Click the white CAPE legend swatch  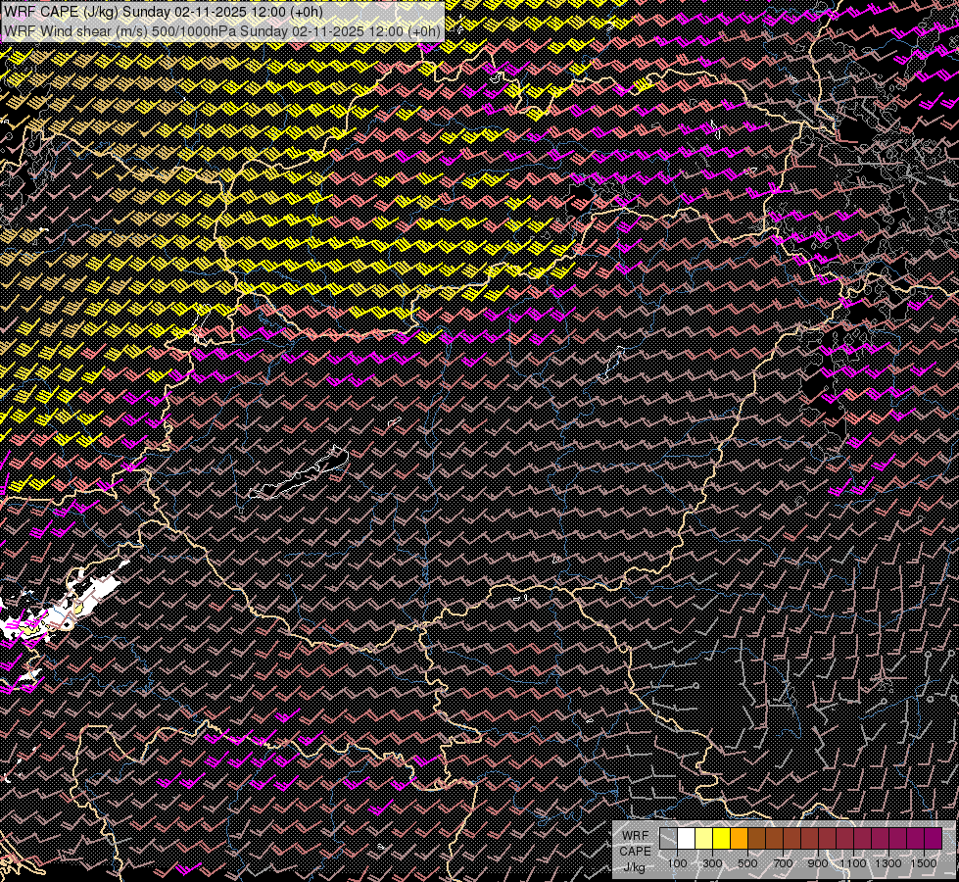687,838
